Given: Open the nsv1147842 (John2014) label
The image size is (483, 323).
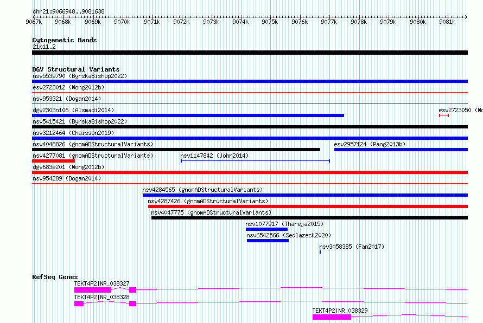Looking at the screenshot, I should click(214, 156).
